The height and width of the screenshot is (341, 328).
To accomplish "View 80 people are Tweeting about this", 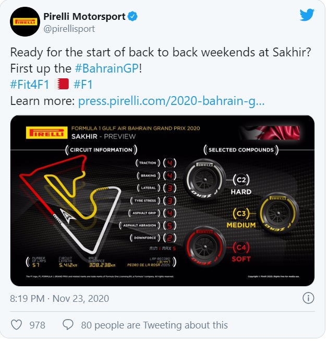I will pos(154,325).
